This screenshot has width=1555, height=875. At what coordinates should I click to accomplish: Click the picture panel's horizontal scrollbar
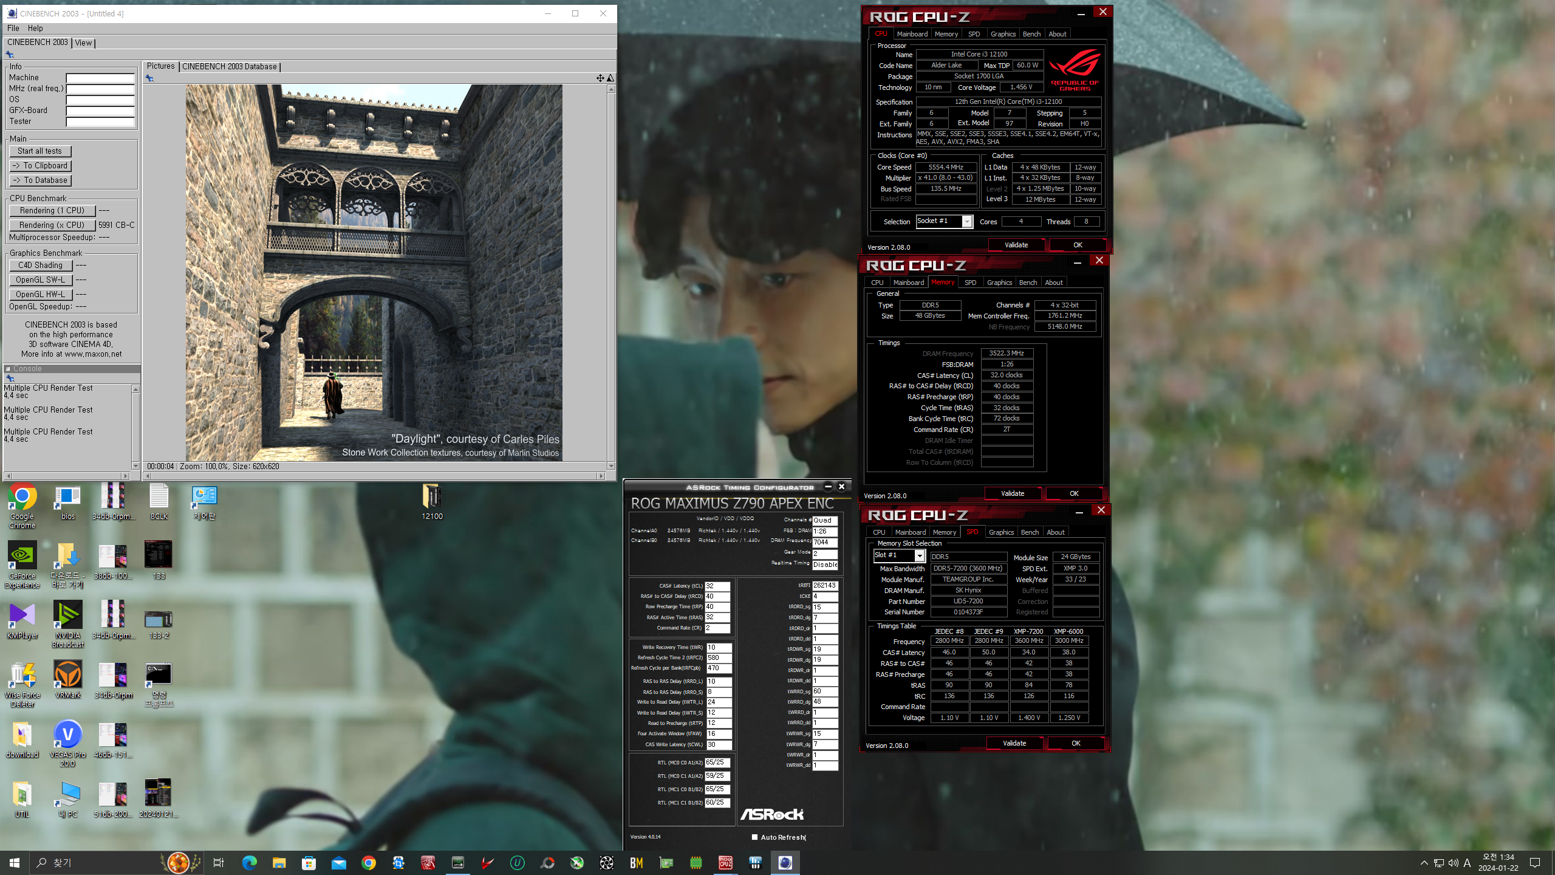(x=374, y=476)
